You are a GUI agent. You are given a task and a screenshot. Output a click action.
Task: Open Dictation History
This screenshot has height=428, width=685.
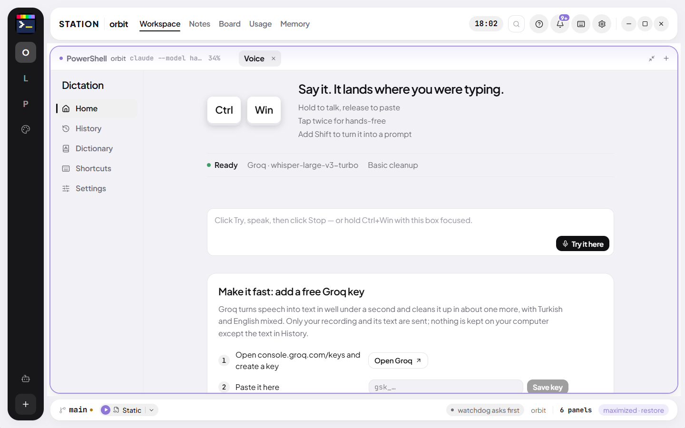97,128
